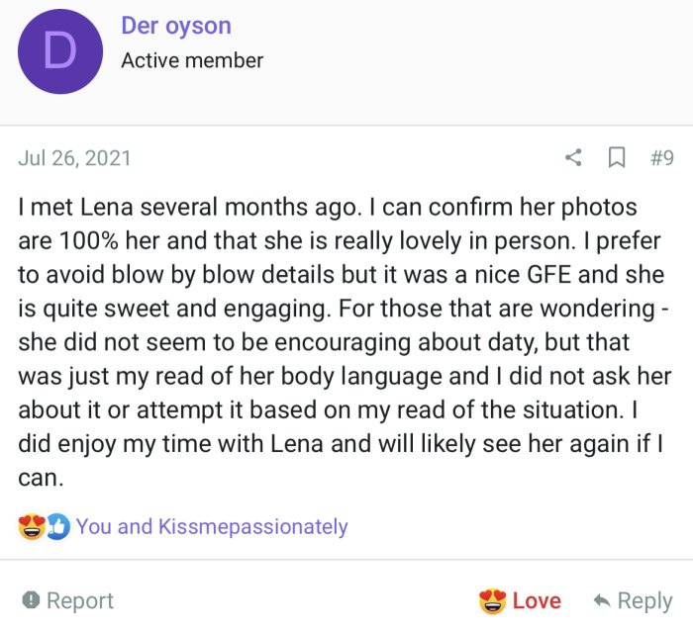This screenshot has height=631, width=693.
Task: Bookmark post #9 with the bookmark icon
Action: (616, 157)
